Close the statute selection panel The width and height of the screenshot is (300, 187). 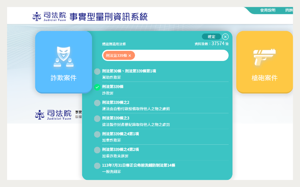pos(225,37)
